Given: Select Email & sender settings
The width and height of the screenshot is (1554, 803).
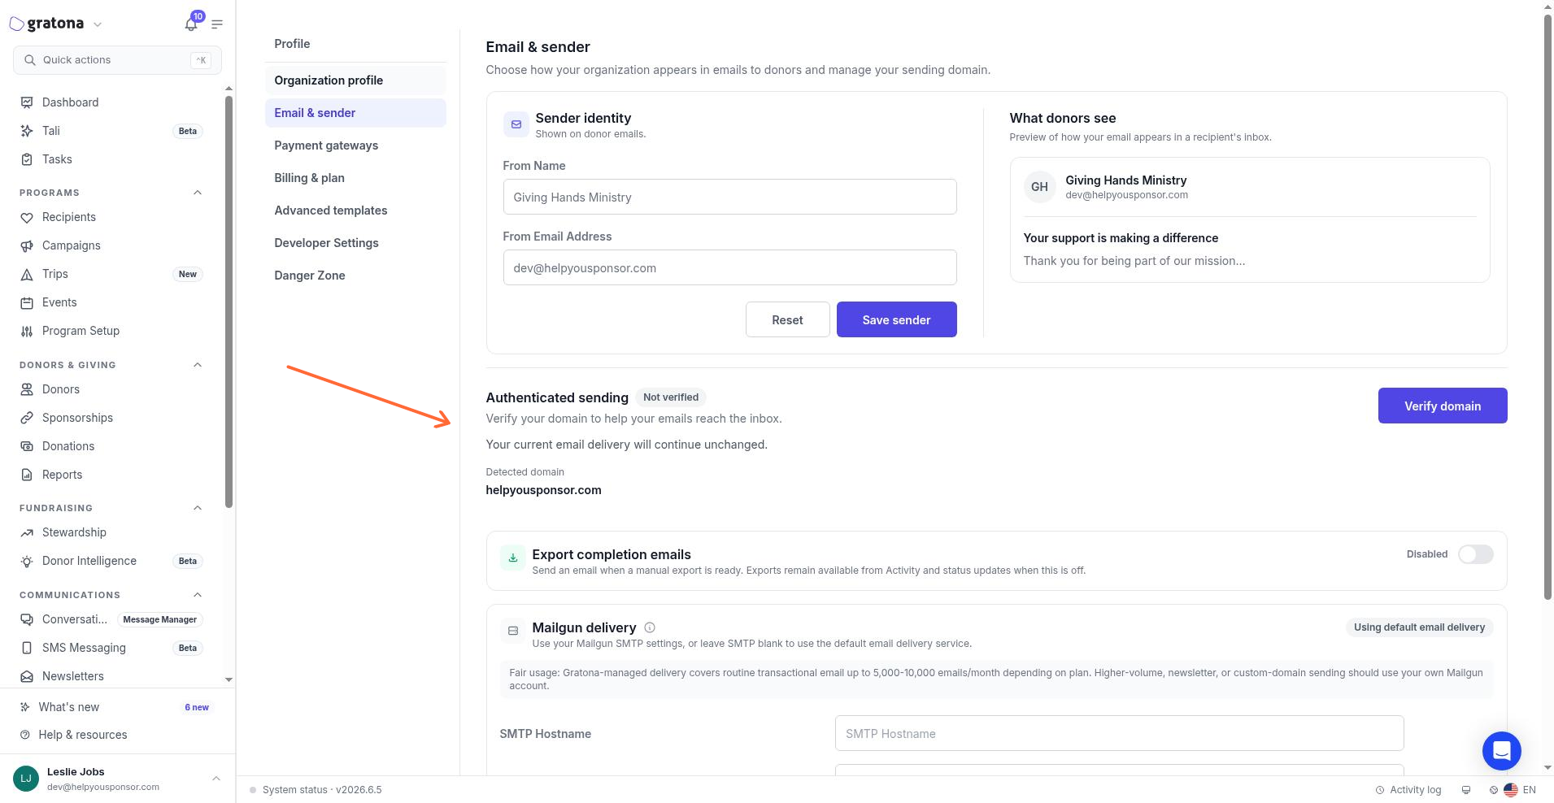Looking at the screenshot, I should pyautogui.click(x=355, y=113).
